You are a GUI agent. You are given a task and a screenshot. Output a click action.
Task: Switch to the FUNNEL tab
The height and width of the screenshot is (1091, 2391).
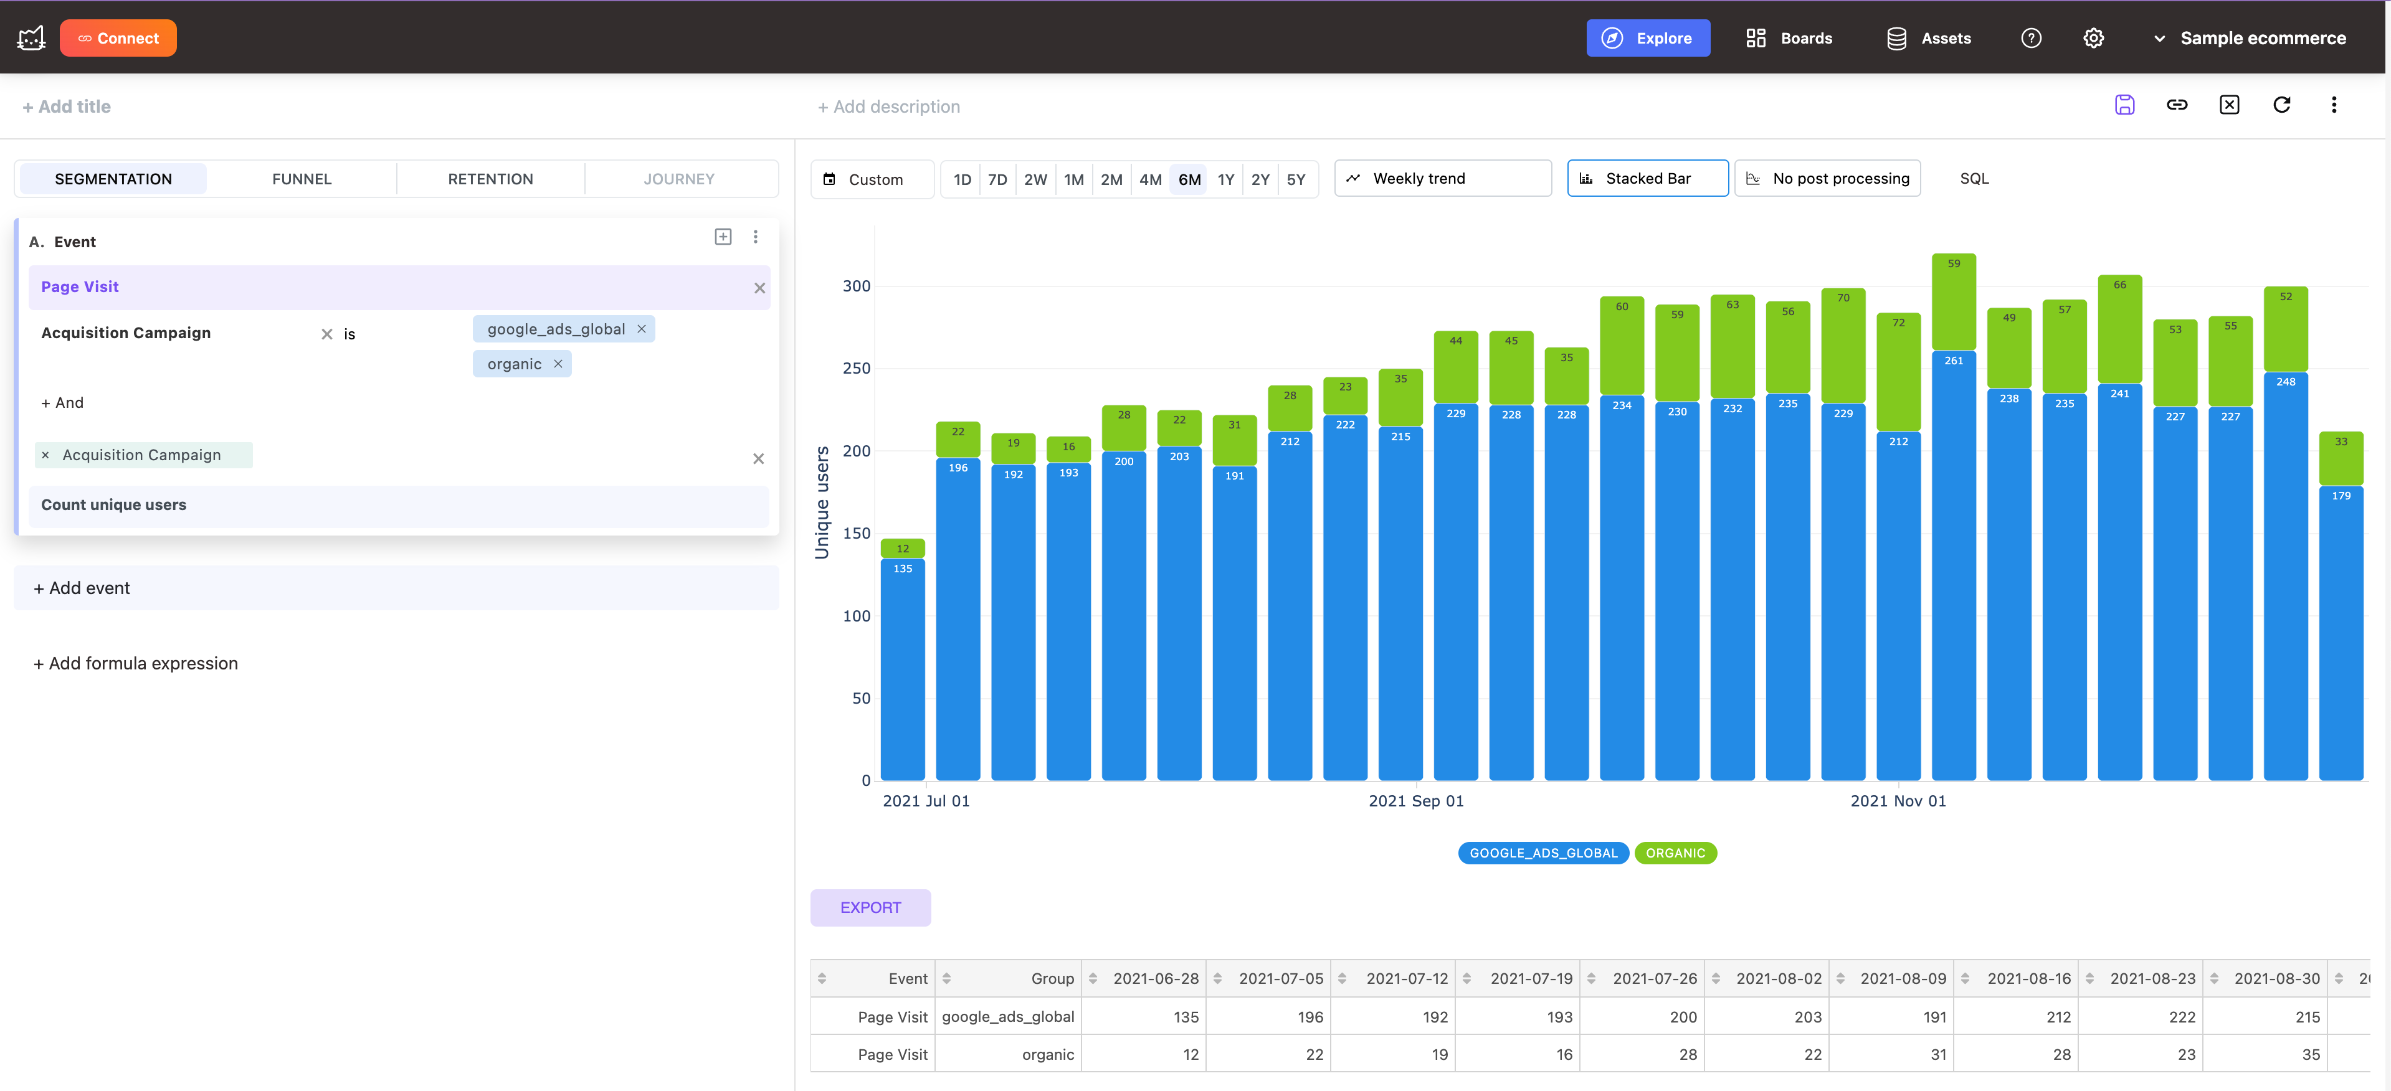click(x=302, y=179)
